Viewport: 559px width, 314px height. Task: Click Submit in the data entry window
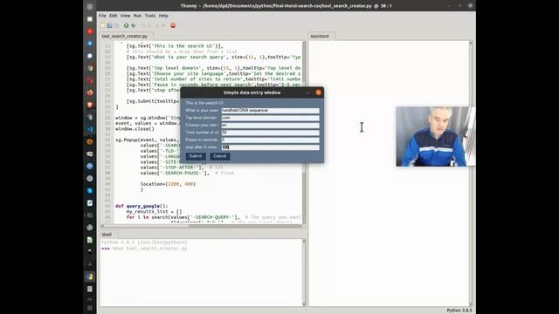coord(196,156)
